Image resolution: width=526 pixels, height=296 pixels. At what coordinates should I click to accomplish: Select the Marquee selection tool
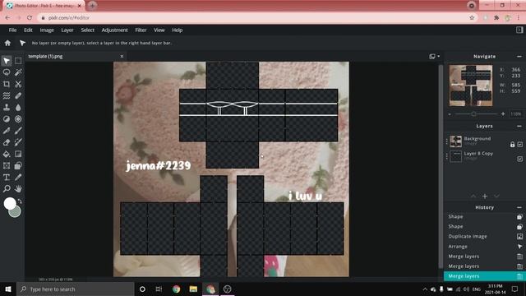click(18, 61)
